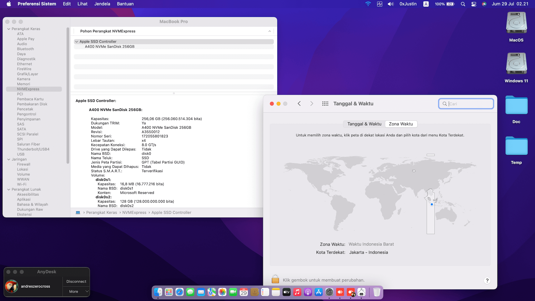The height and width of the screenshot is (301, 535).
Task: Open help for Tanggal & Waktu
Action: pos(487,280)
